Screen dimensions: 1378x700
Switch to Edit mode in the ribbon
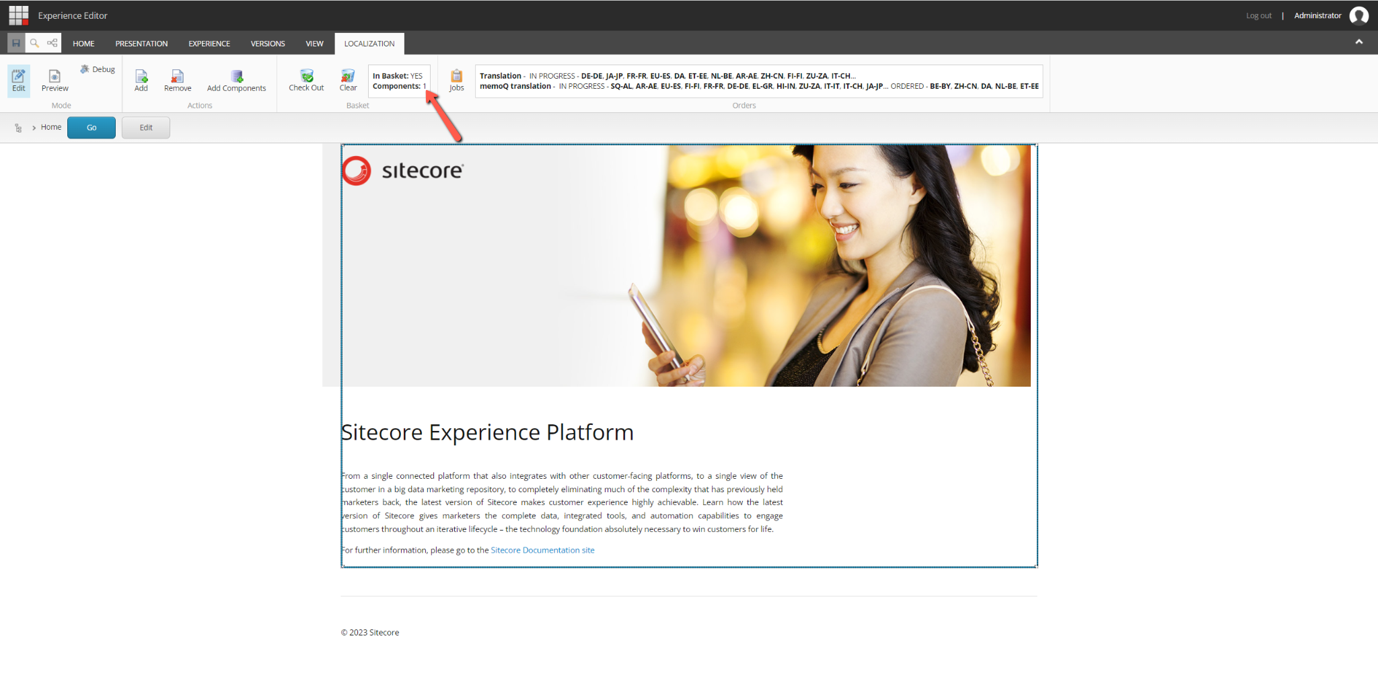pyautogui.click(x=19, y=81)
